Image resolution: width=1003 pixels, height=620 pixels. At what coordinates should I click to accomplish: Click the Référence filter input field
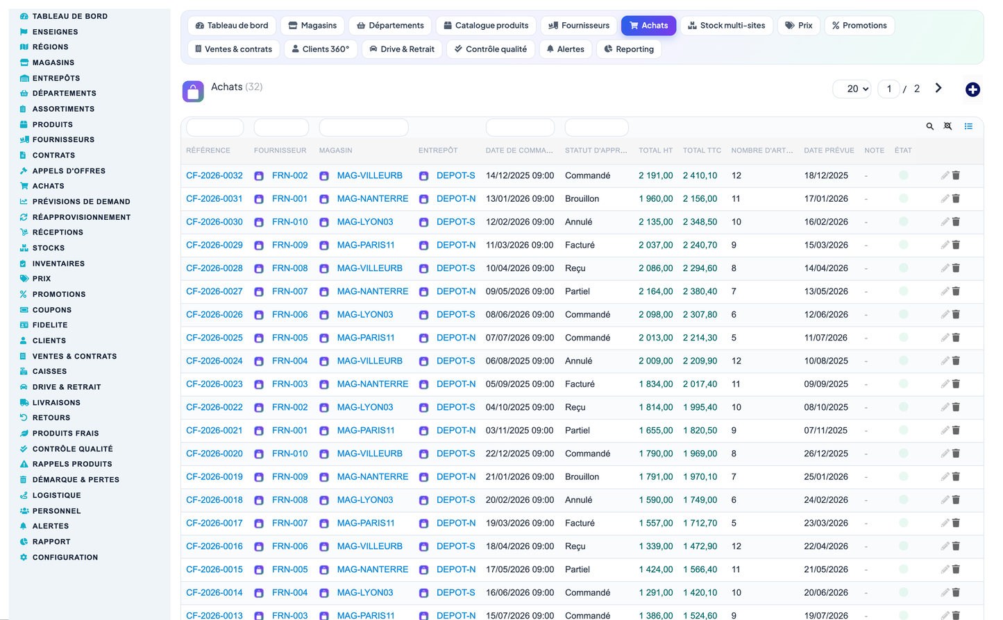(215, 127)
